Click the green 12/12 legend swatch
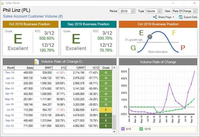 141,129
